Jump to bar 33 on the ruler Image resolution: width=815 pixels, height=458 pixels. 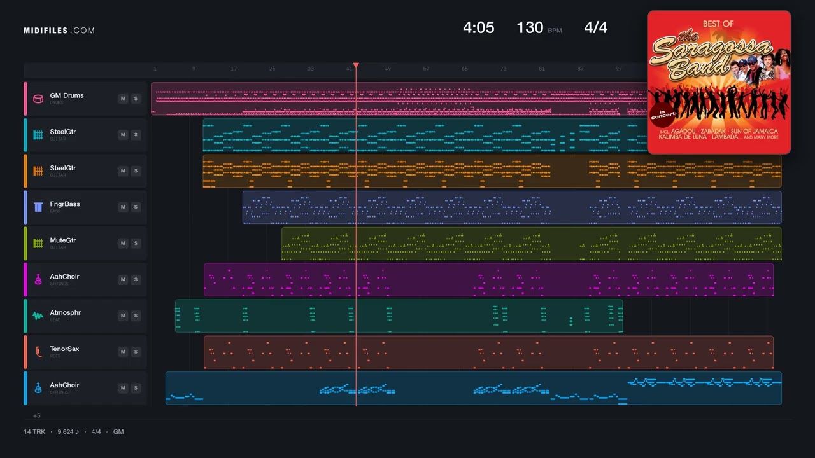(x=311, y=69)
